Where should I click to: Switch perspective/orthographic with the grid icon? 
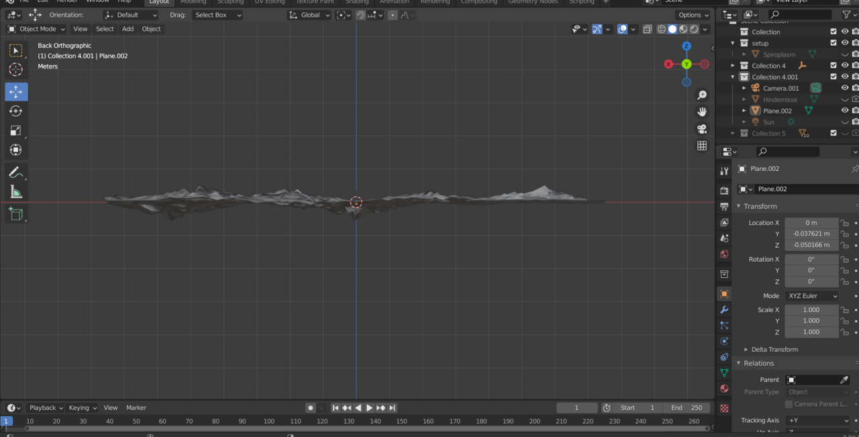click(x=702, y=146)
